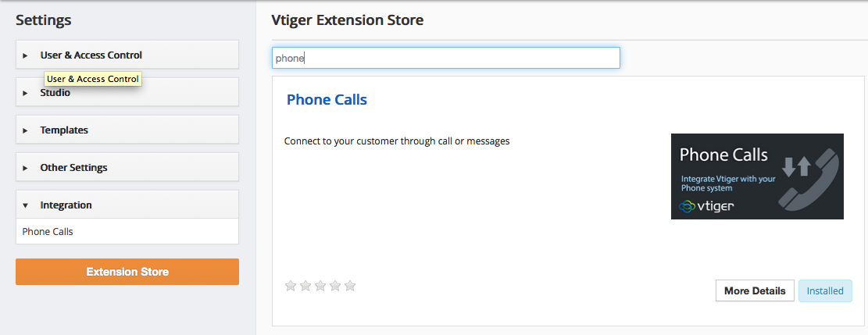Choose the third rating star
This screenshot has width=868, height=335.
[x=320, y=286]
